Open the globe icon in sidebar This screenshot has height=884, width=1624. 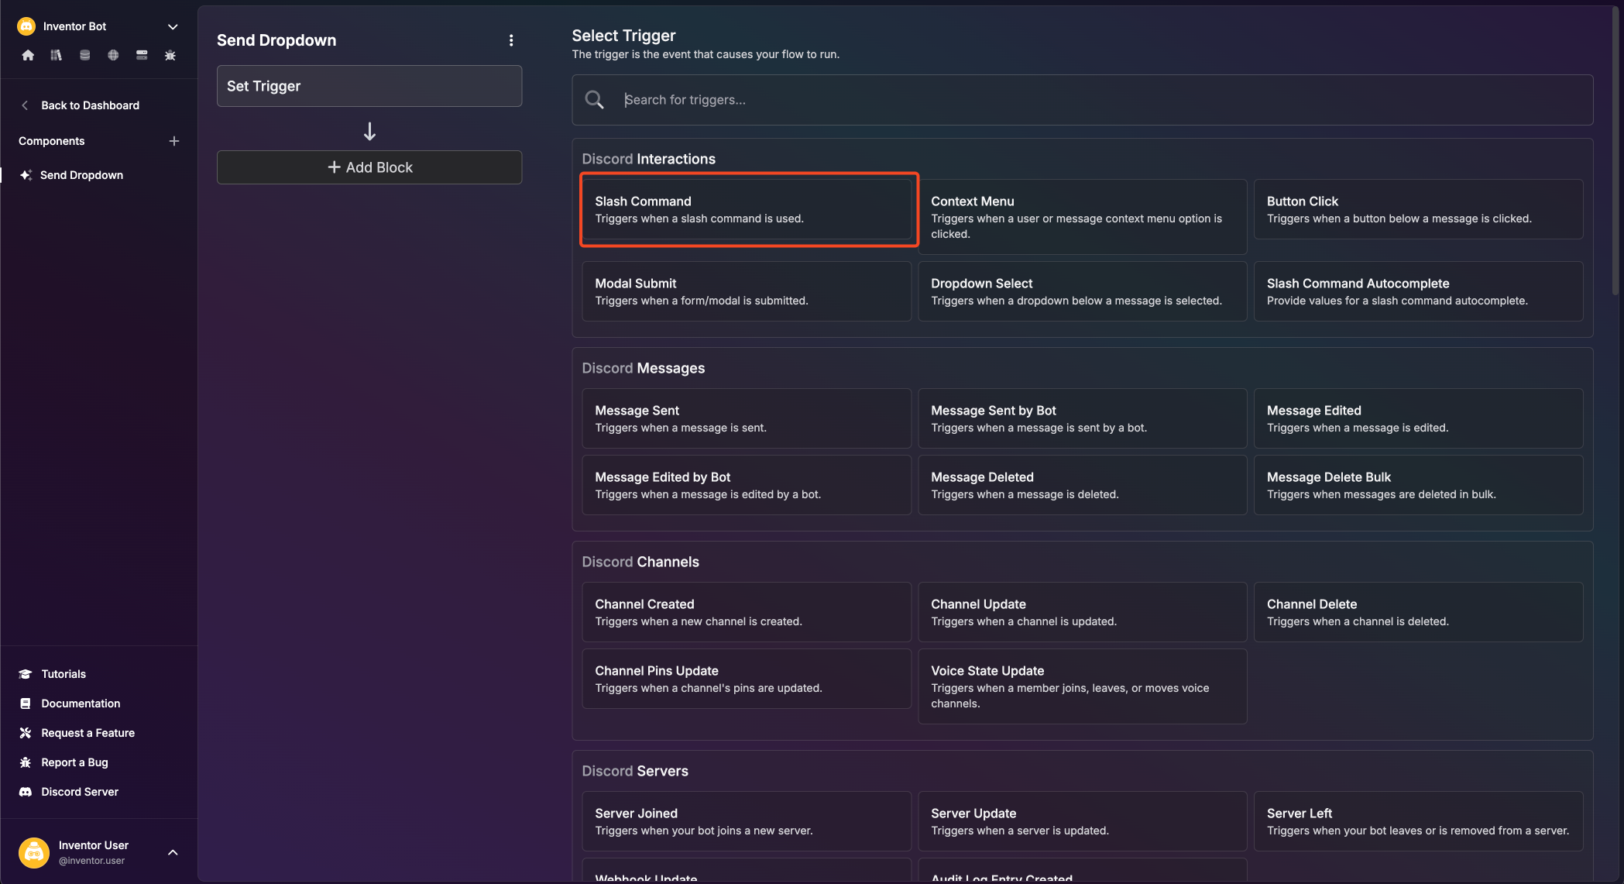click(x=113, y=55)
